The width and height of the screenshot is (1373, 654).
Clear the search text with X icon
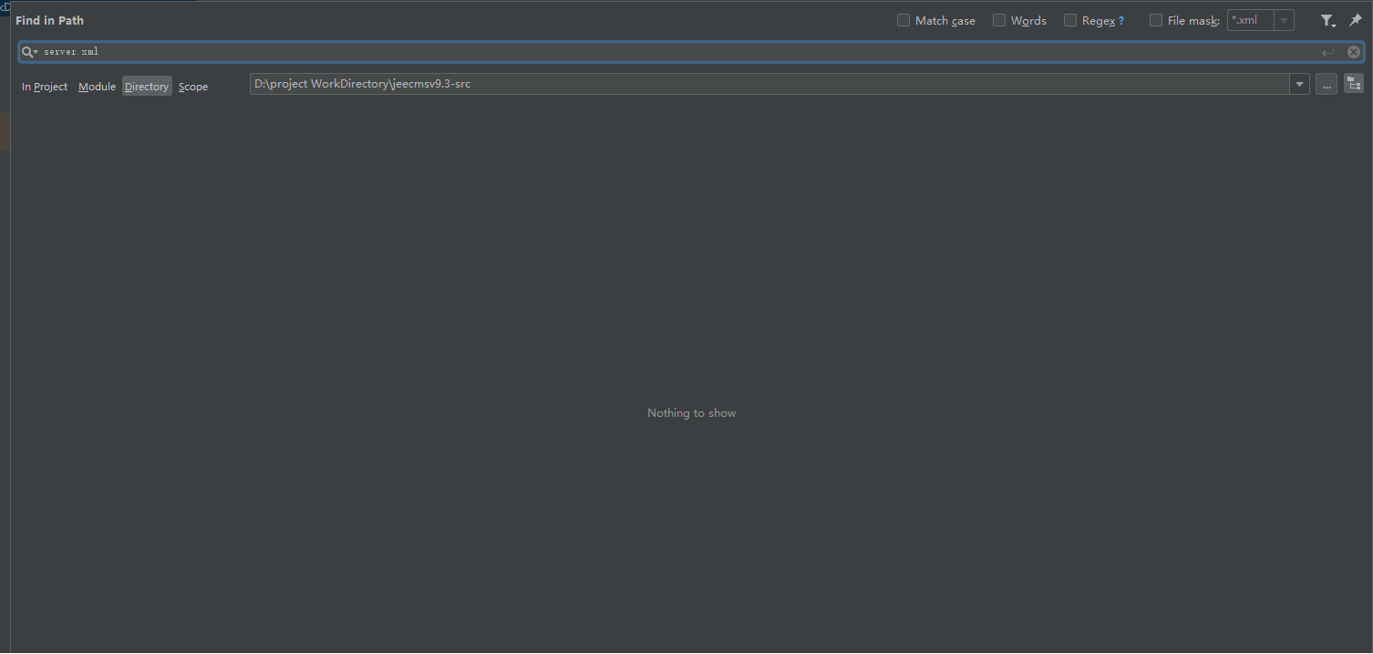[x=1354, y=52]
